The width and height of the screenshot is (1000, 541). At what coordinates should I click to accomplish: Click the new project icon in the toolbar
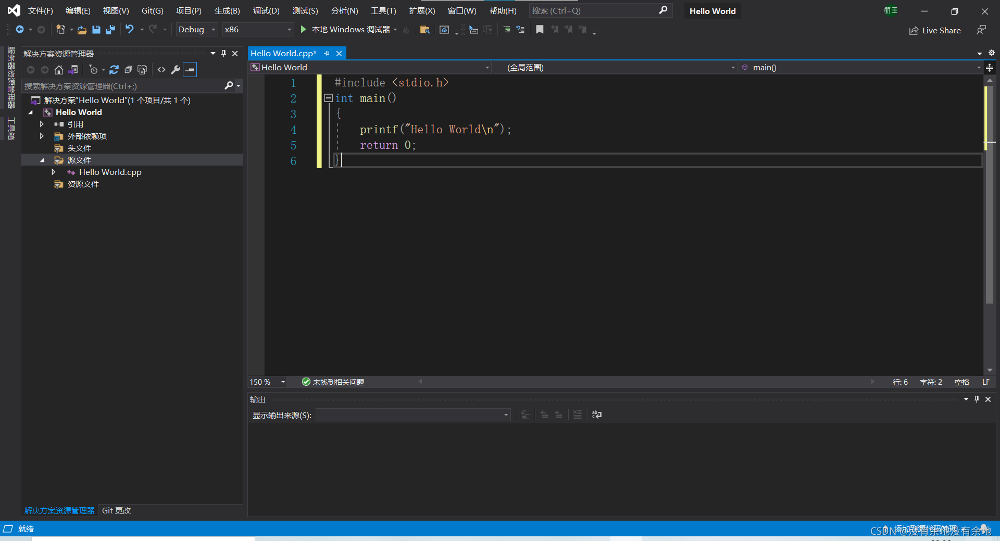[60, 30]
